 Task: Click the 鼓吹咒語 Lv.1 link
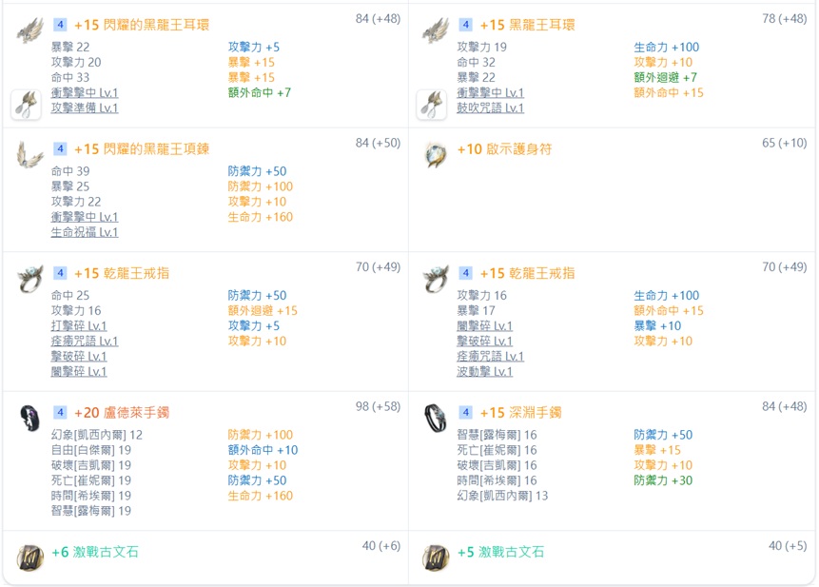click(490, 108)
